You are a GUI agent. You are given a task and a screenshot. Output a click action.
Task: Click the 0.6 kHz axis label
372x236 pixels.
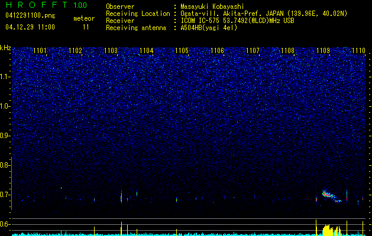[5, 224]
